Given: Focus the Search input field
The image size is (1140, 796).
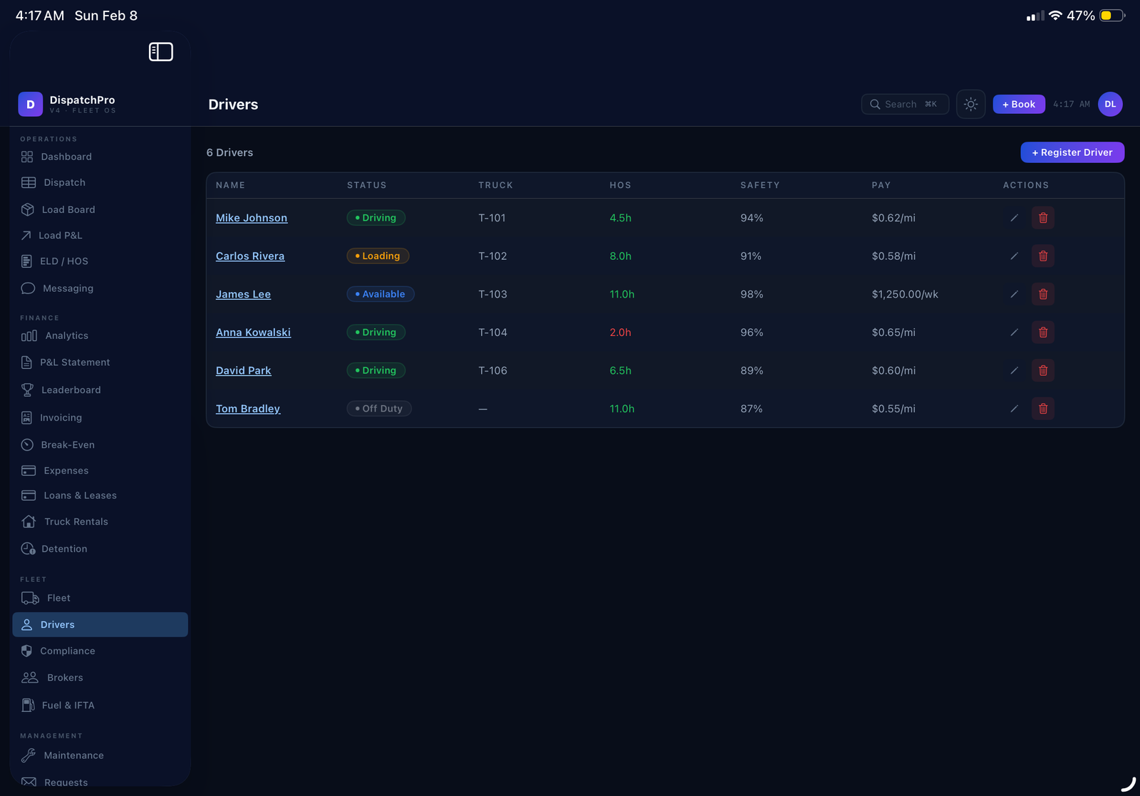Looking at the screenshot, I should [x=904, y=105].
